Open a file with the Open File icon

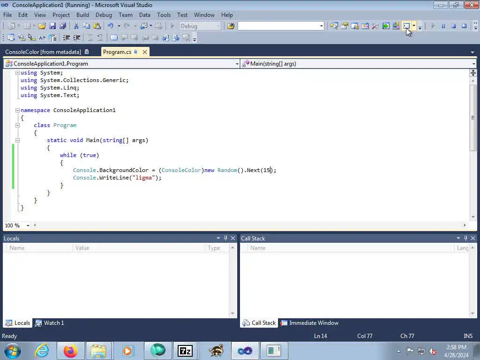(x=42, y=26)
